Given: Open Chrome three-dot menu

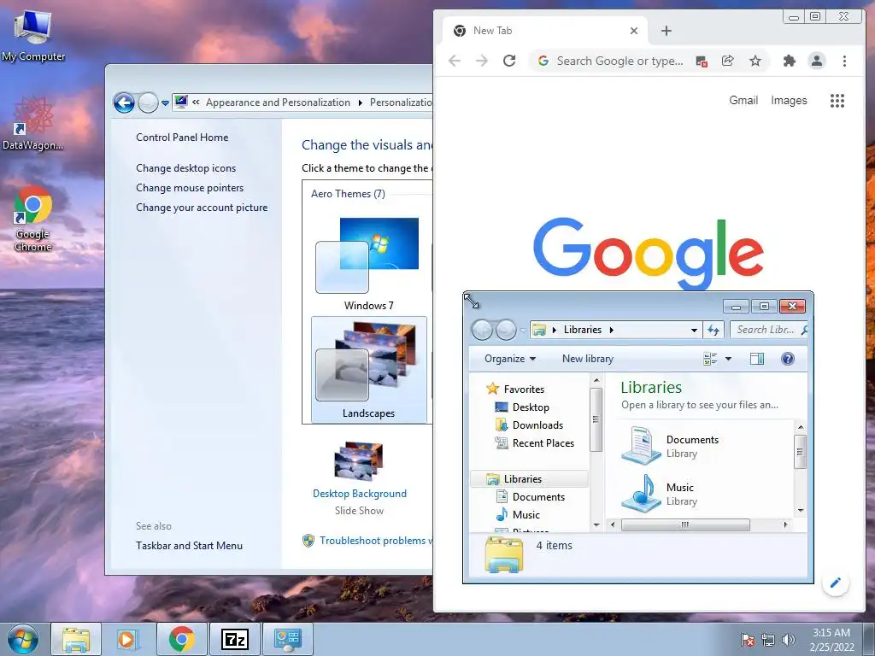Looking at the screenshot, I should [x=844, y=61].
